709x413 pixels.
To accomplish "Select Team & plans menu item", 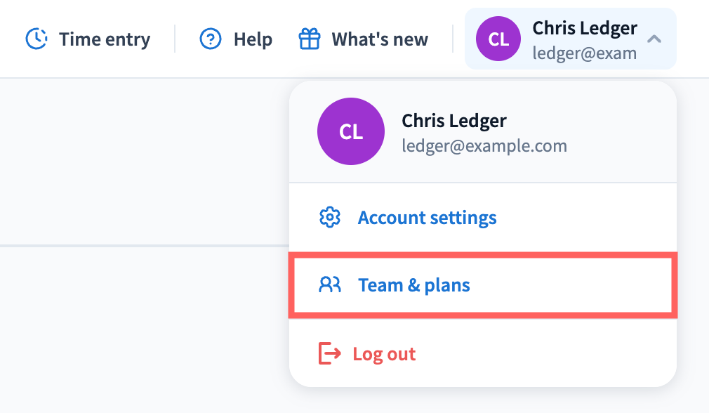I will [413, 285].
